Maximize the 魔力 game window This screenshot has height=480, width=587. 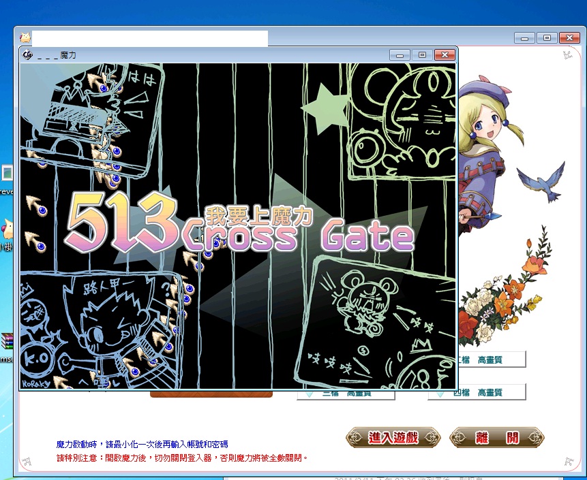point(421,54)
